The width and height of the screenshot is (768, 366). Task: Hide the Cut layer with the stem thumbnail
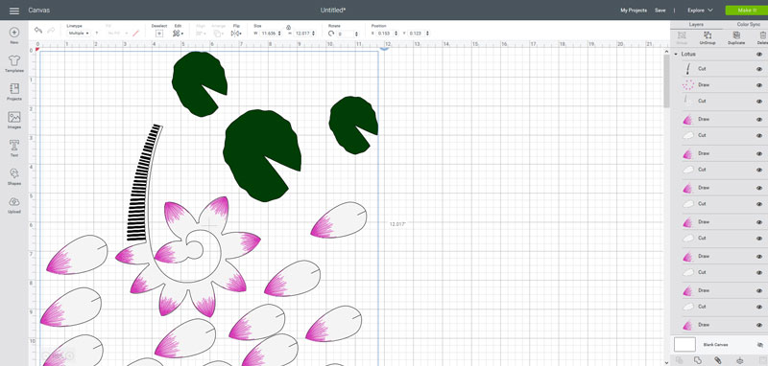(x=759, y=69)
